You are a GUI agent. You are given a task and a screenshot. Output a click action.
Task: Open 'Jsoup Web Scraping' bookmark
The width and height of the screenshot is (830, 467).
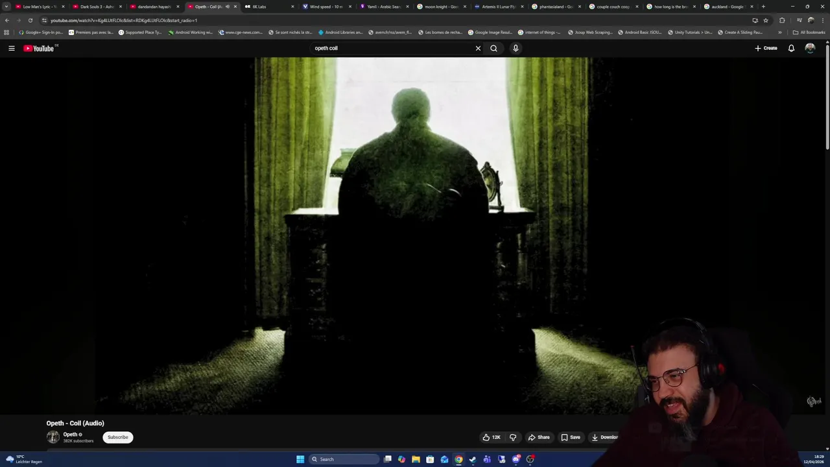(590, 32)
